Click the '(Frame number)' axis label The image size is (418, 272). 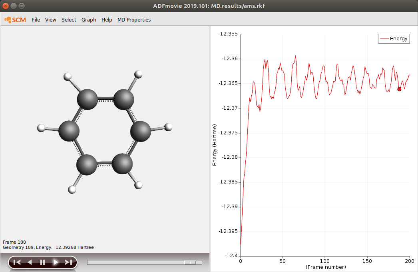pos(326,267)
